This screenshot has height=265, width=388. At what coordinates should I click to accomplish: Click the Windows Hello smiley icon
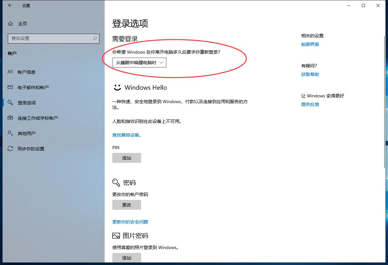tap(117, 87)
